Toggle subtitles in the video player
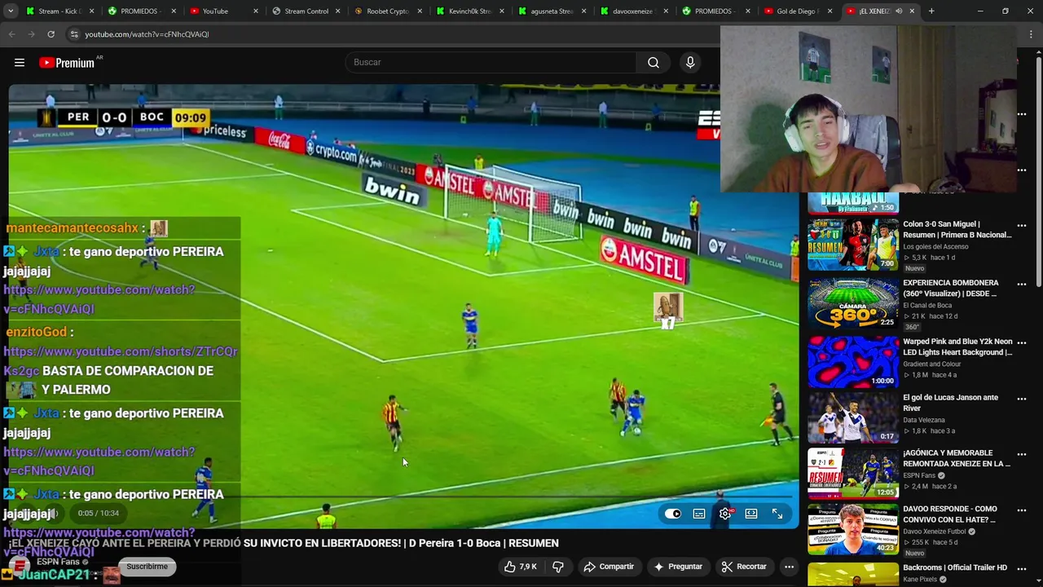 click(699, 514)
